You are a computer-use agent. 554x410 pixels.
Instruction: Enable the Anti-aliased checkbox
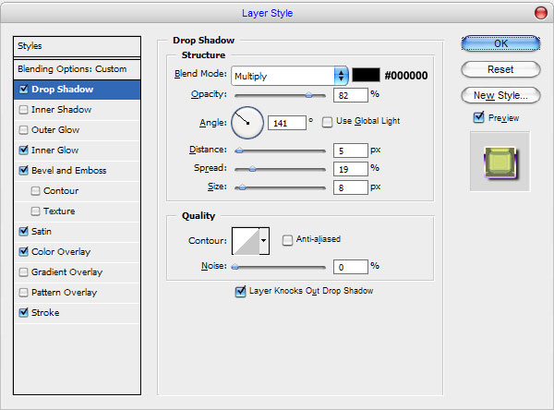pos(287,240)
